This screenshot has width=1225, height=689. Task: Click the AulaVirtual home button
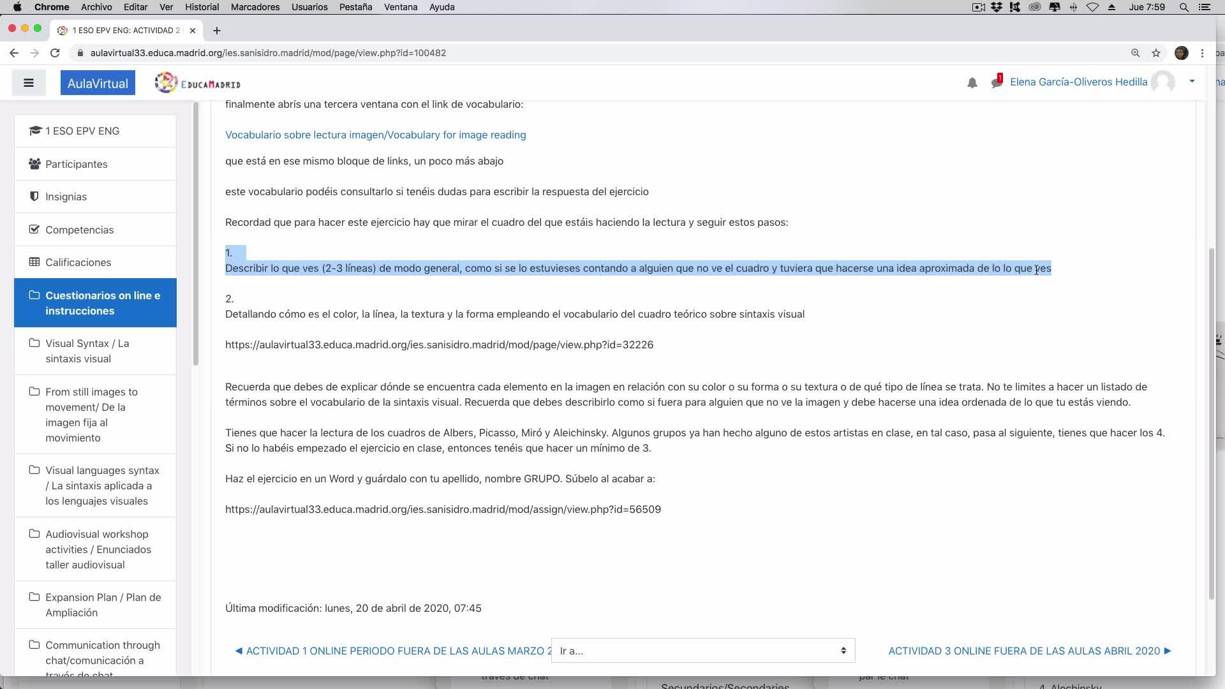[98, 83]
